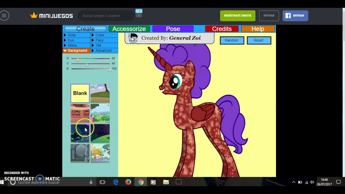Expand the Color section

(x=104, y=35)
